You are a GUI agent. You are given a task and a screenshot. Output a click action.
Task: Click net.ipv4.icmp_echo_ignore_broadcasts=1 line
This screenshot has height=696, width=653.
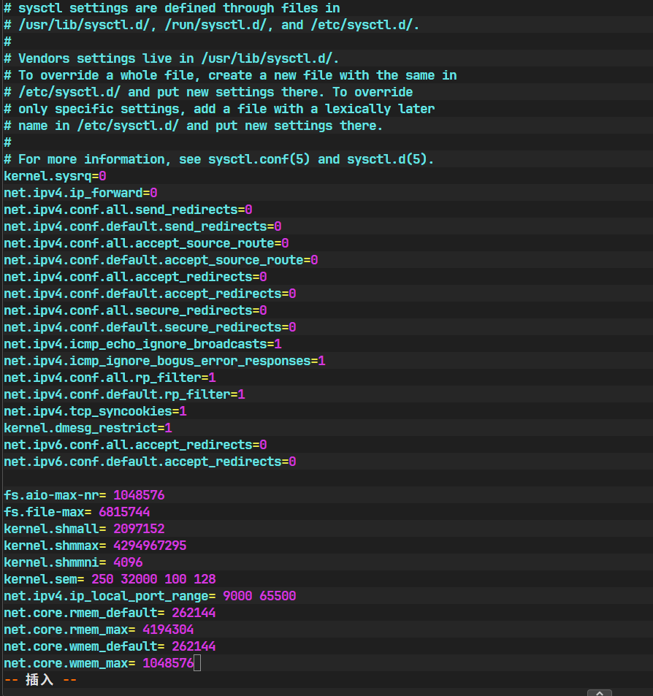[x=142, y=345]
